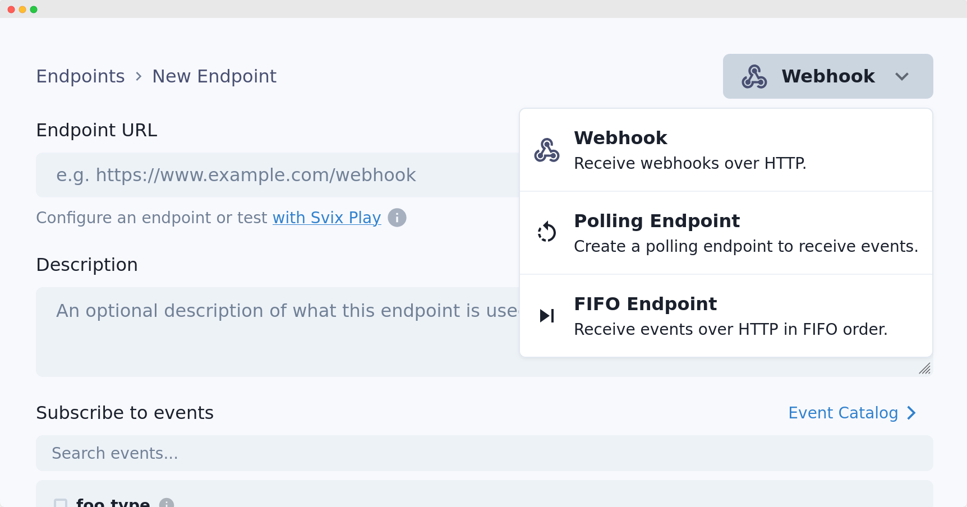Click the Endpoint URL input field

(275, 175)
